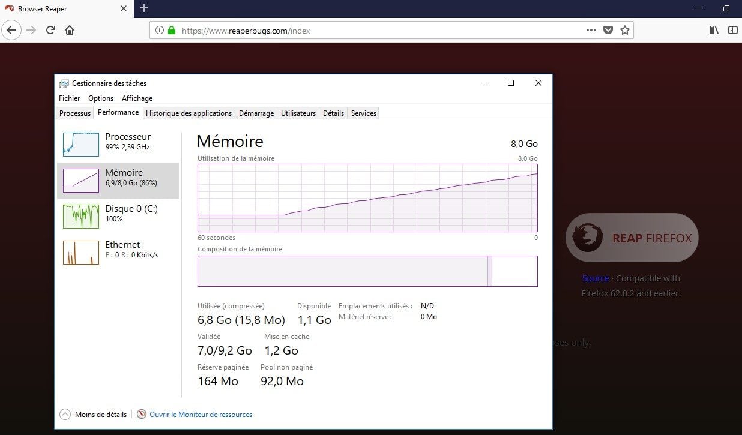Screen dimensions: 742x435
Task: Switch to Historique des applications tab
Action: coord(189,113)
